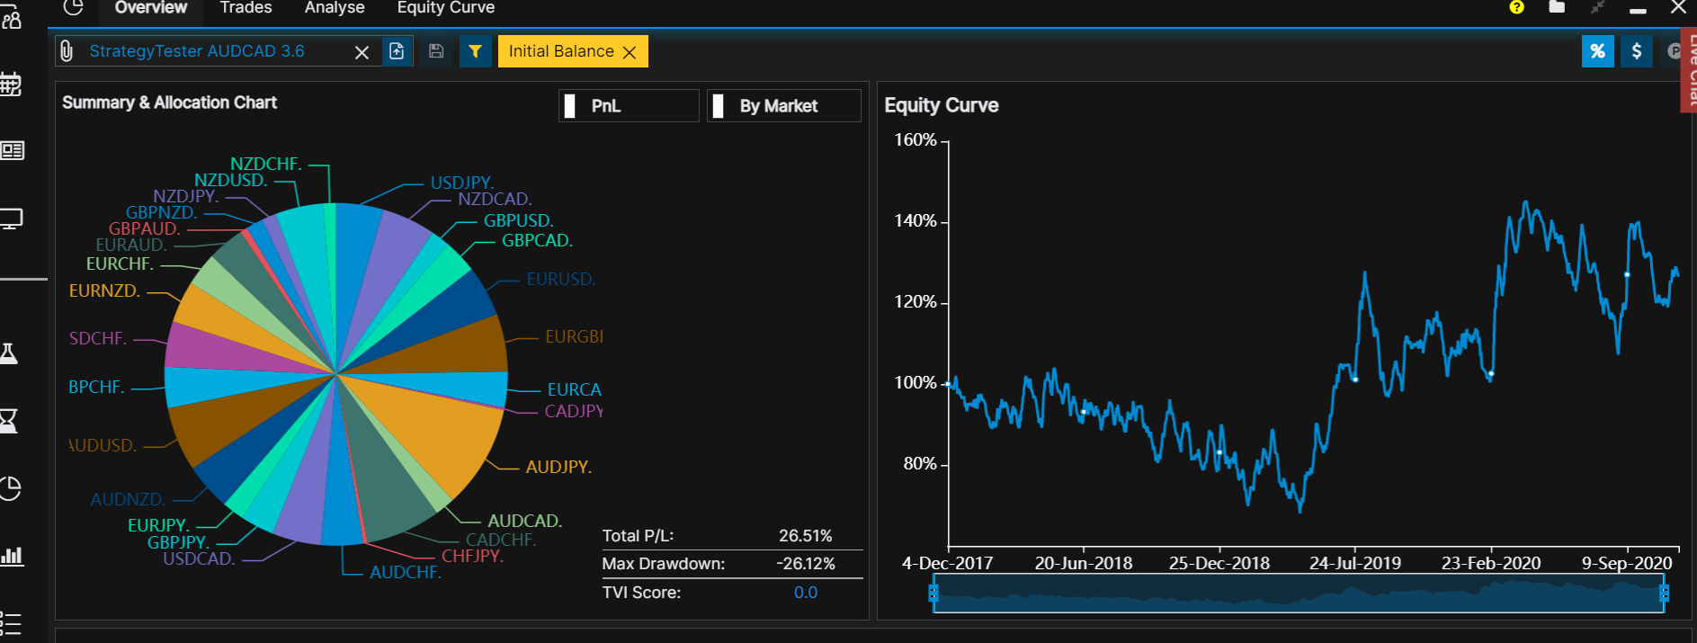Click the left handle of equity range slider
The image size is (1697, 643).
pos(933,593)
